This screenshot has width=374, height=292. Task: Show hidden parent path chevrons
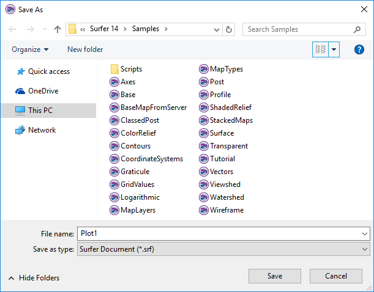click(83, 29)
